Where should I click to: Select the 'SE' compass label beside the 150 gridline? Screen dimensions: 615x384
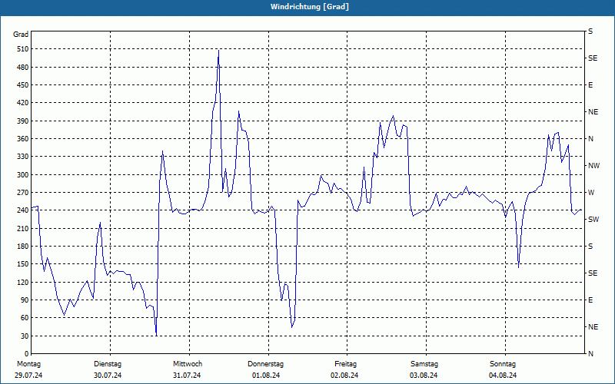tap(593, 273)
